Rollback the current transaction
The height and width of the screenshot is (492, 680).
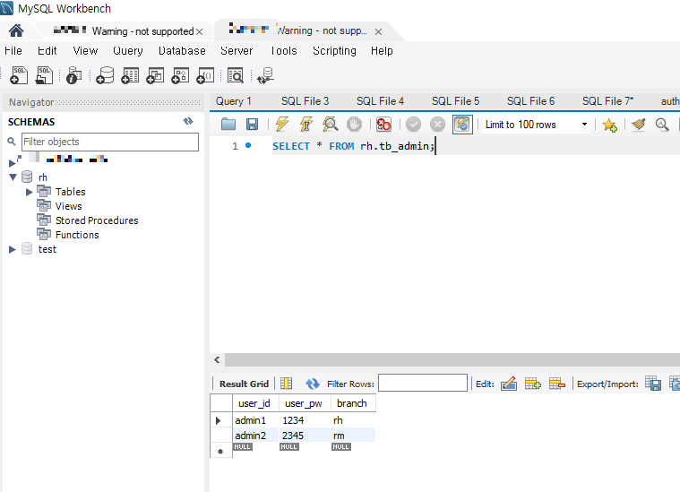(437, 125)
